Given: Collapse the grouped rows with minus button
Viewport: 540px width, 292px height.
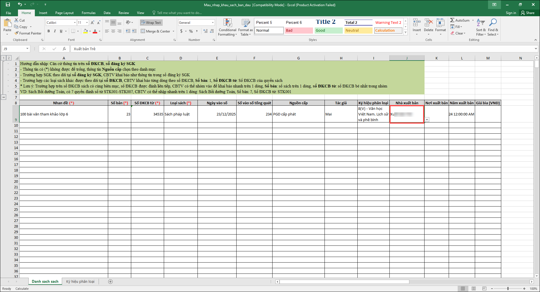Looking at the screenshot, I should click(x=4, y=97).
